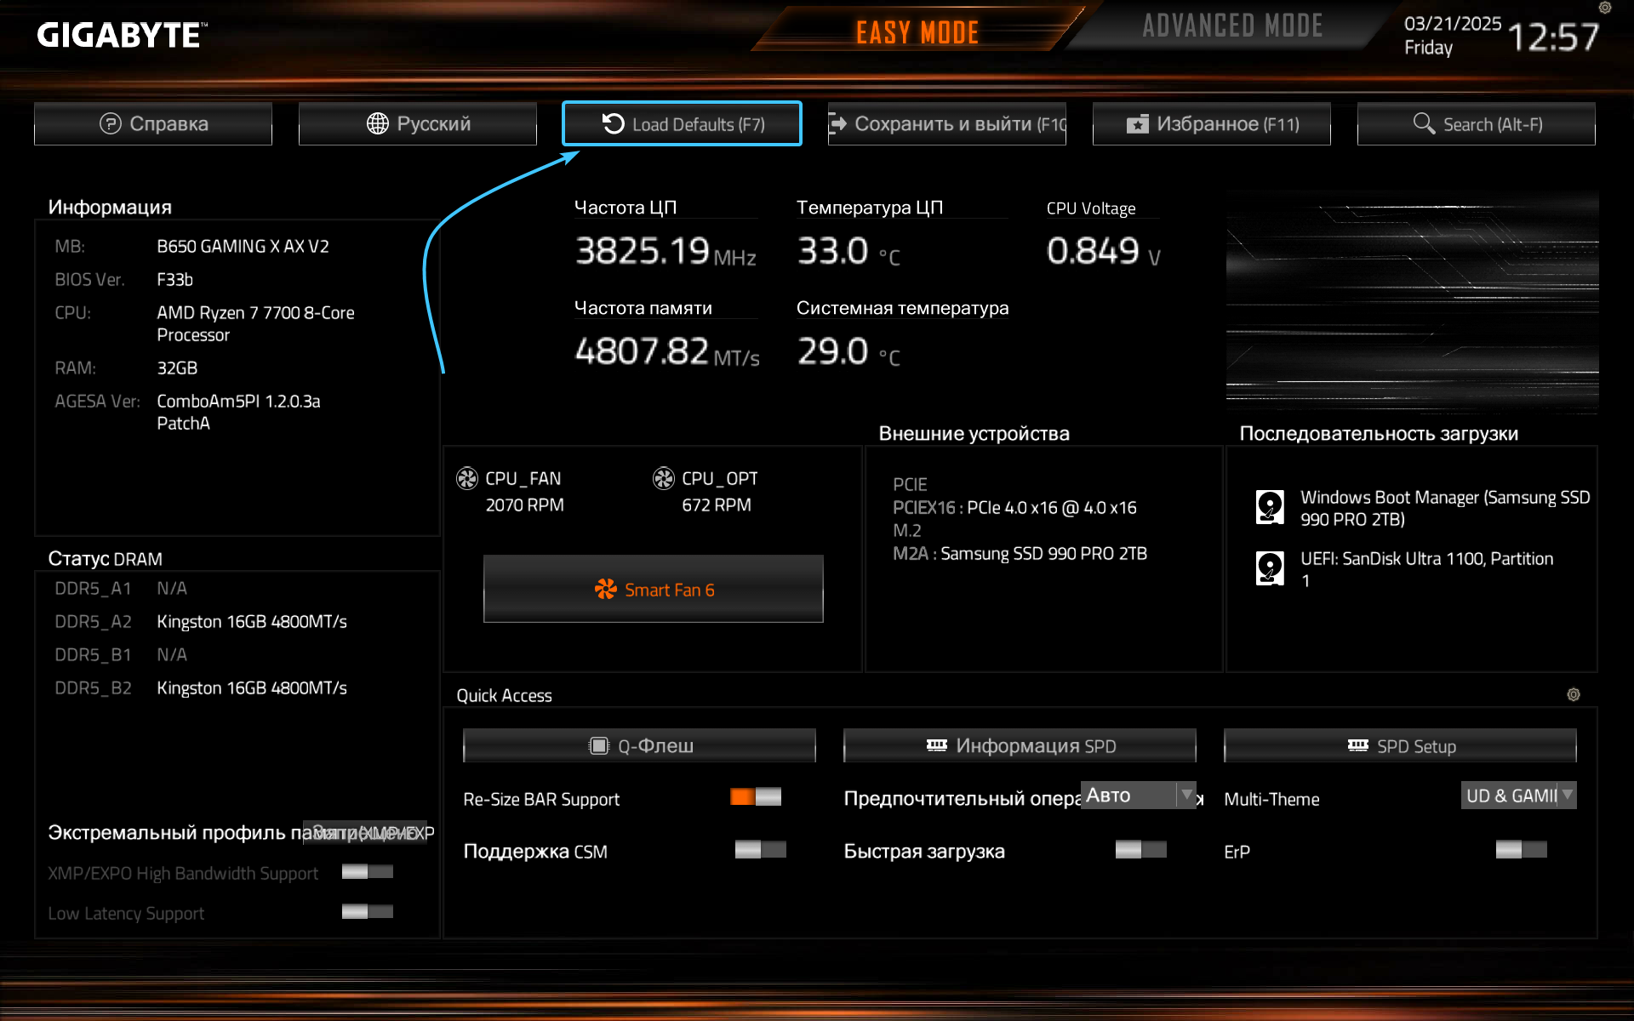The image size is (1634, 1021).
Task: Click the memory icon in SPD Setup
Action: [x=1358, y=745]
